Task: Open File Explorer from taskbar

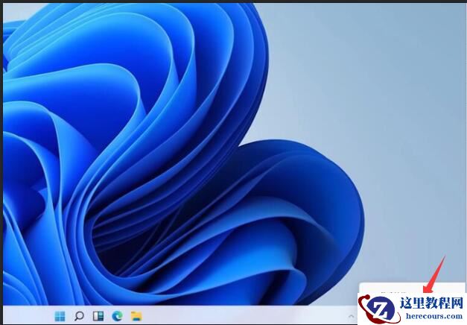Action: (x=136, y=316)
